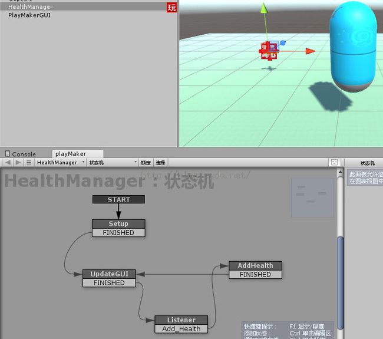
Task: Select PlayMakerGUI in the hierarchy
Action: click(29, 15)
